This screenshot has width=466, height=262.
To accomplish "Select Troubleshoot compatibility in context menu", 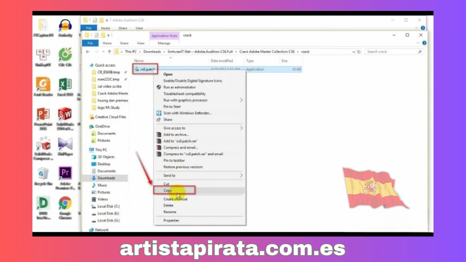I will [x=185, y=94].
